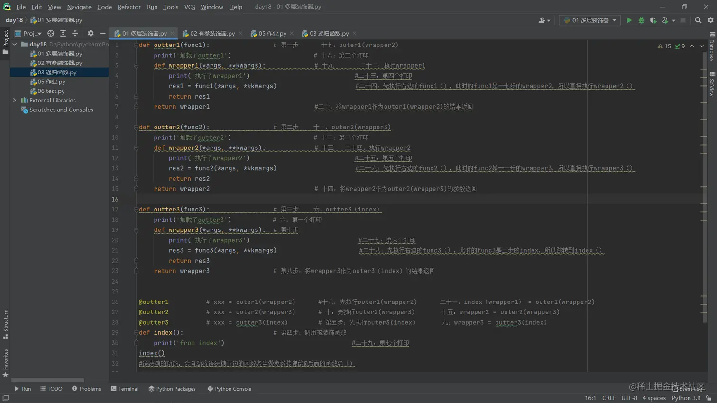The height and width of the screenshot is (403, 717).
Task: Go to previous highlighted error arrow
Action: click(692, 46)
